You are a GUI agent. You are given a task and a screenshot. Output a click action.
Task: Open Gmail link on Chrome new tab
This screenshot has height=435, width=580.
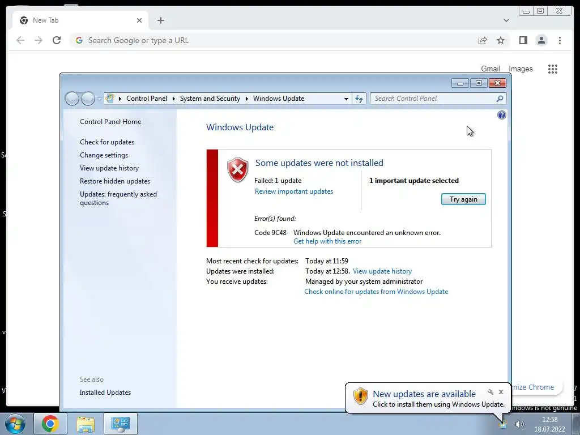pos(491,69)
